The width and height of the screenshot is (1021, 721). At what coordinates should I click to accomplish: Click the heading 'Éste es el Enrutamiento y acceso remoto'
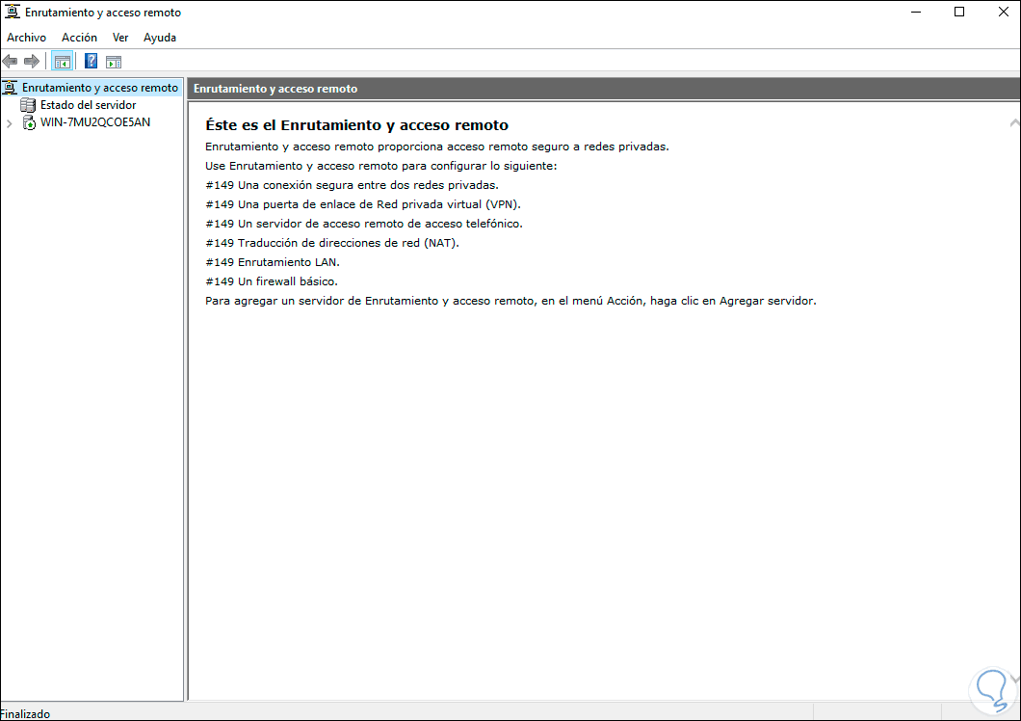point(356,125)
